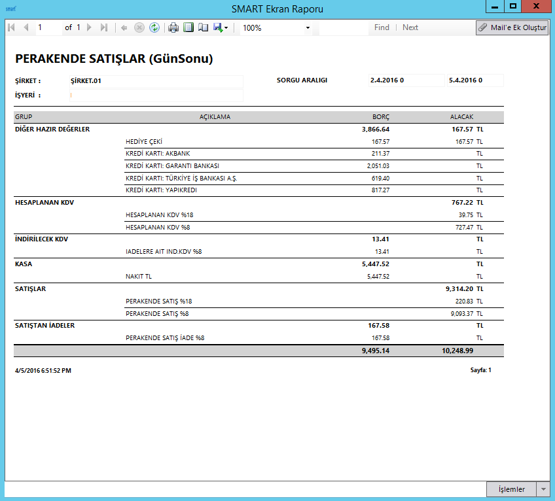Click the İşlemler button
Image resolution: width=555 pixels, height=501 pixels.
(511, 489)
